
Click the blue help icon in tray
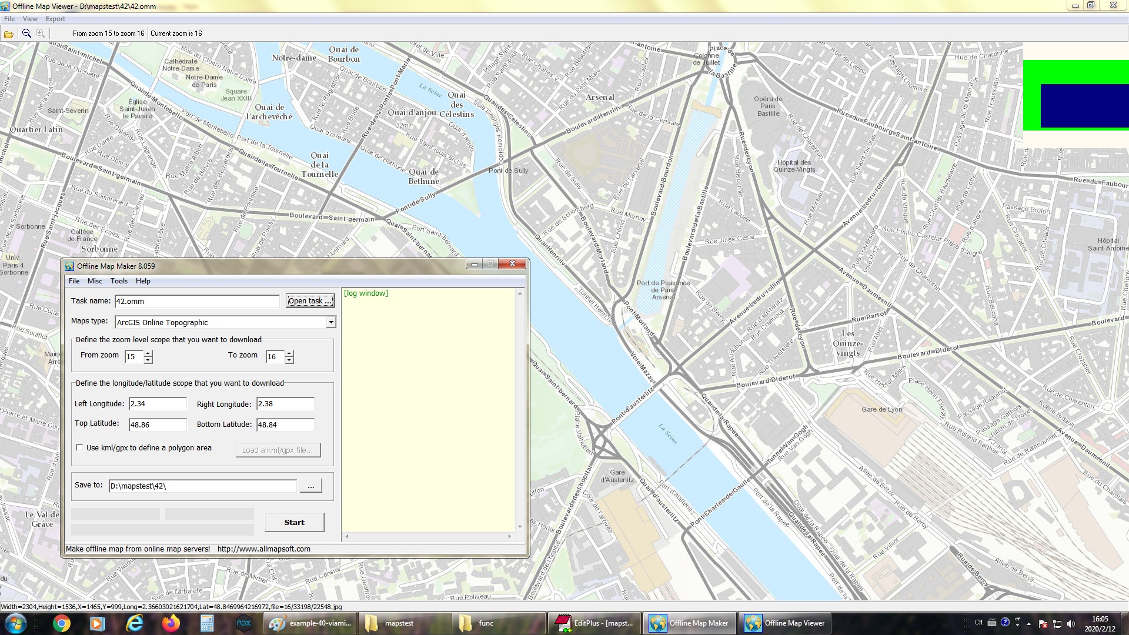coord(1005,622)
